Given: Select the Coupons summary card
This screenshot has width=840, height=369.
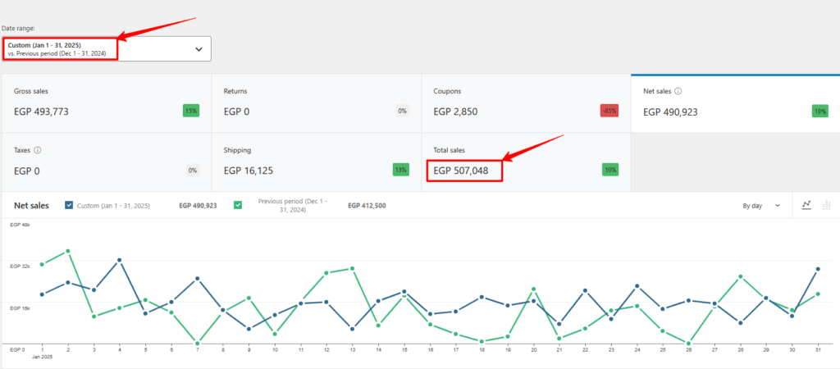Looking at the screenshot, I should click(526, 103).
